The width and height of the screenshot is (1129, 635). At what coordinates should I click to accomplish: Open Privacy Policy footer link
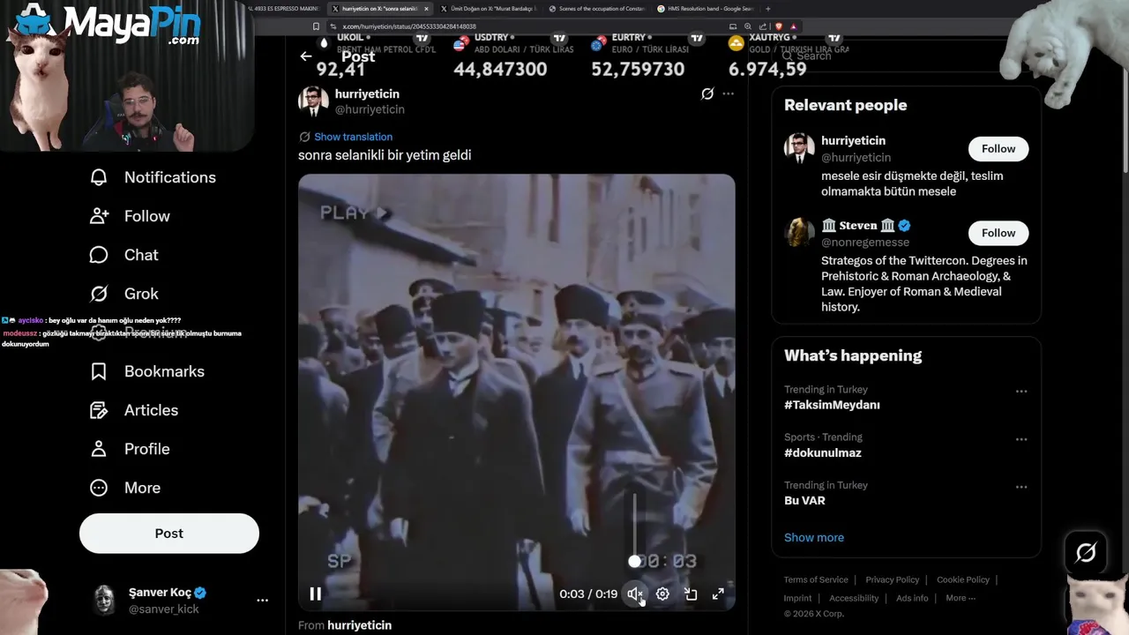point(892,579)
